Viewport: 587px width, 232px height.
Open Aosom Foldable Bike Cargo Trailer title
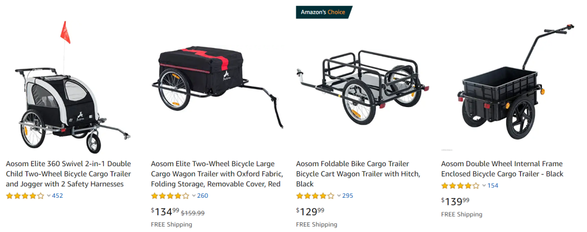click(358, 174)
